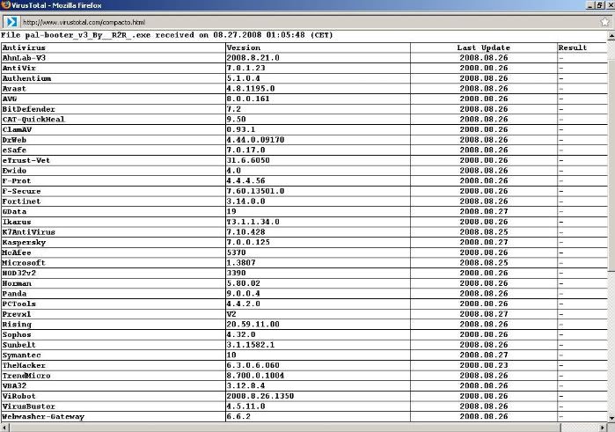Click the Antivirus column header
This screenshot has width=615, height=432.
[24, 48]
